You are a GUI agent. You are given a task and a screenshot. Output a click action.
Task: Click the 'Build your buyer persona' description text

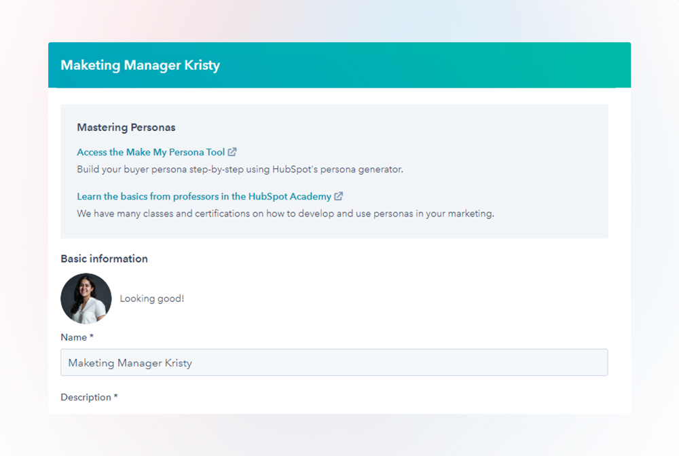(240, 169)
